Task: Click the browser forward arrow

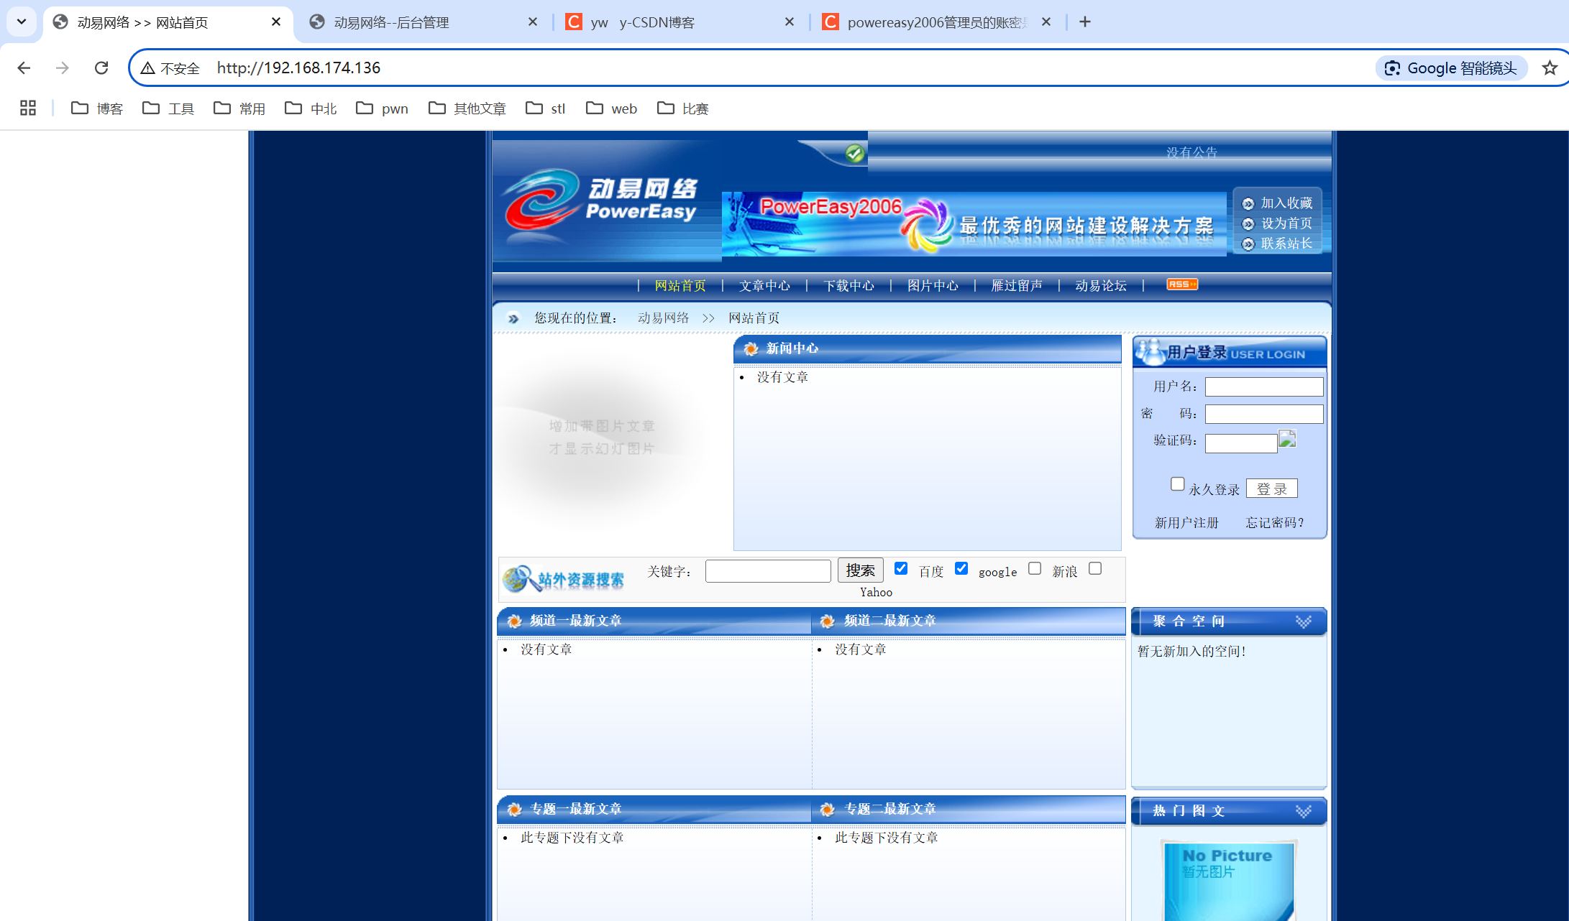Action: coord(63,68)
